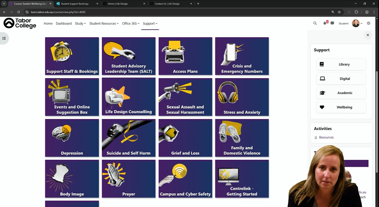
Task: Expand the Student Resources dropdown menu
Action: click(104, 23)
